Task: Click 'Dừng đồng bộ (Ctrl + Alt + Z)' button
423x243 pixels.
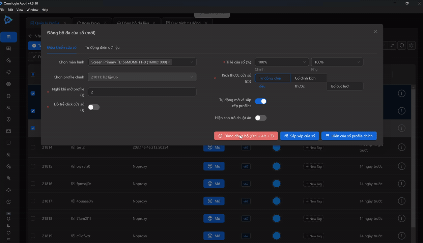Action: tap(246, 136)
